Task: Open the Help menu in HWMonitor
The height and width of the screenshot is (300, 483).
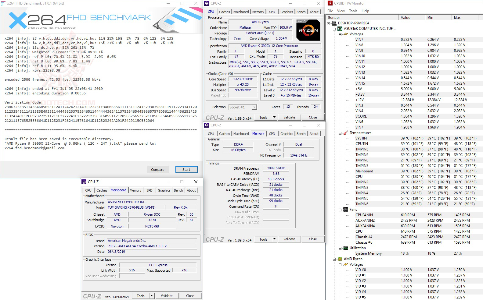Action: pos(365,11)
